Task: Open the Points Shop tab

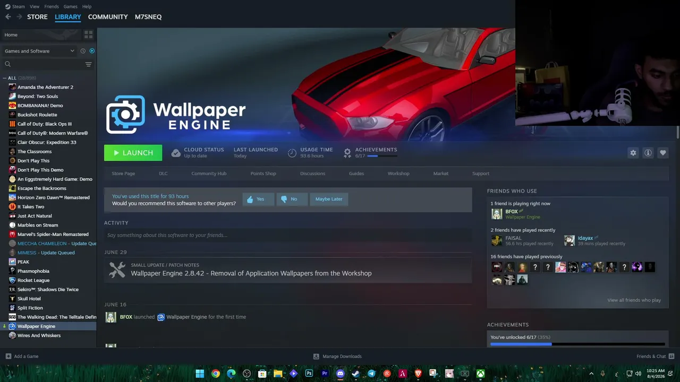Action: 263,173
